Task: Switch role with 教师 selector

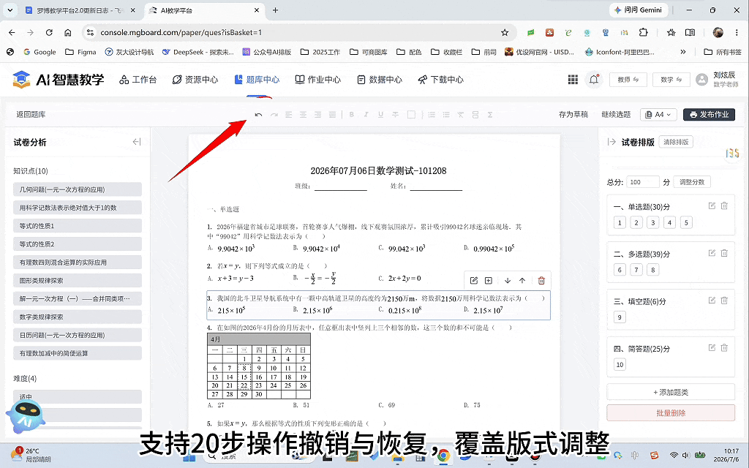Action: tap(628, 80)
